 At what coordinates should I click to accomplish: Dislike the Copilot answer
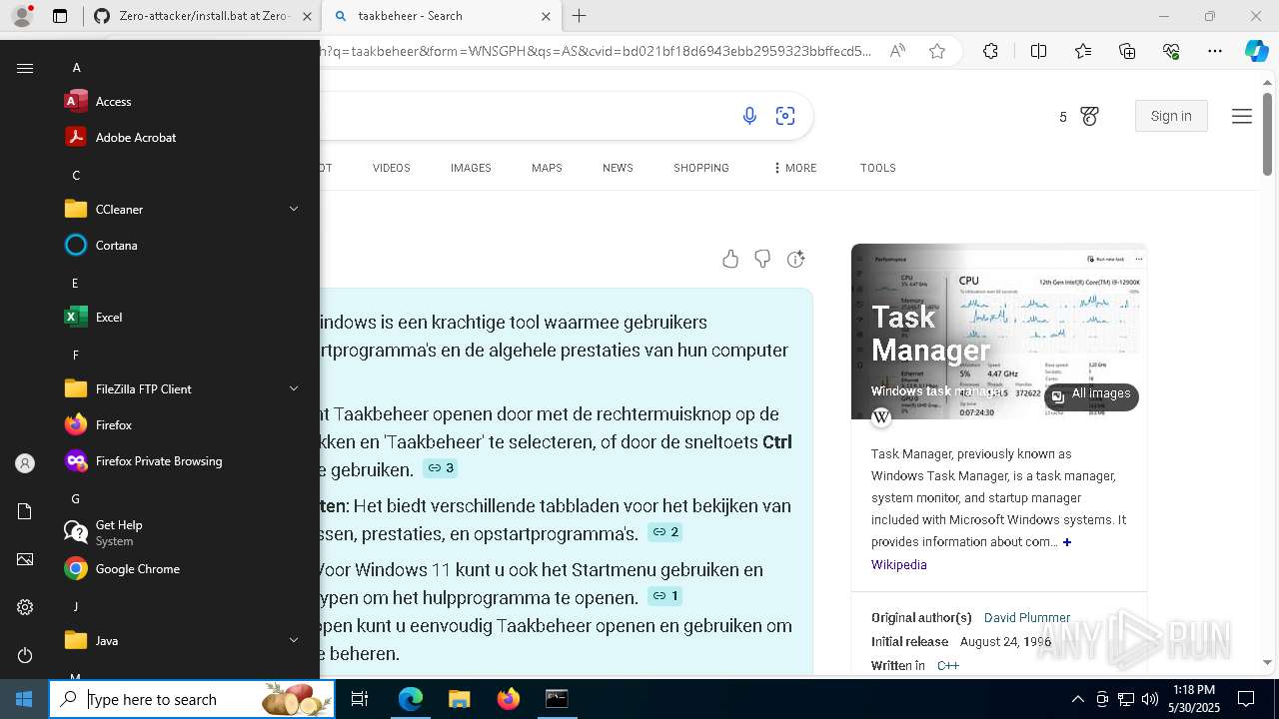point(762,260)
